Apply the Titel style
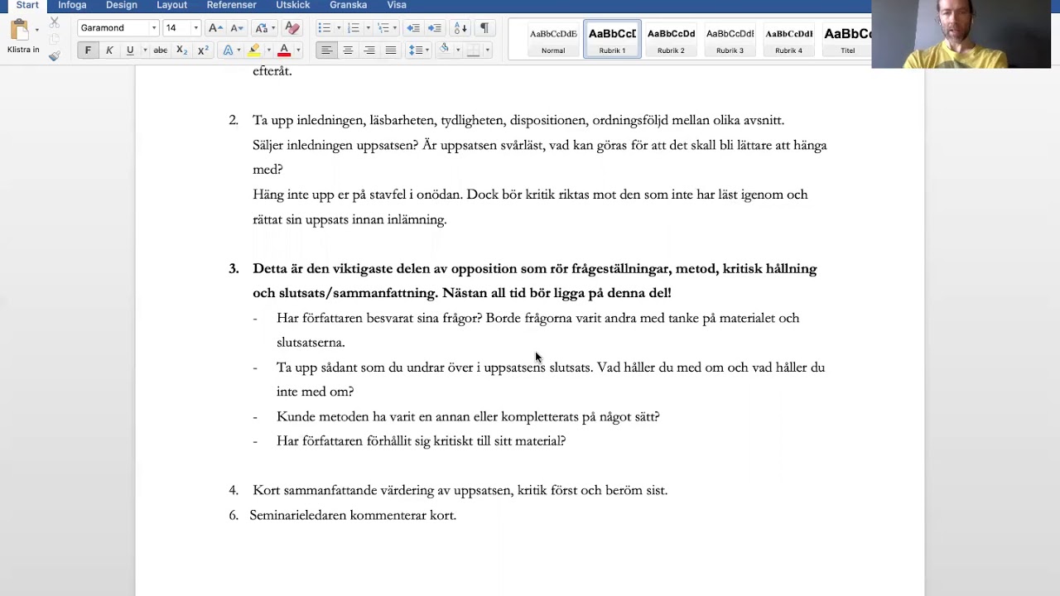 coord(847,39)
